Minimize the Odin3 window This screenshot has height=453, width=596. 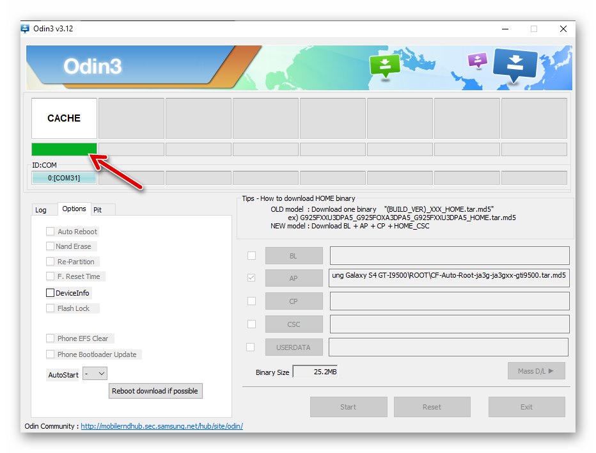[x=505, y=29]
